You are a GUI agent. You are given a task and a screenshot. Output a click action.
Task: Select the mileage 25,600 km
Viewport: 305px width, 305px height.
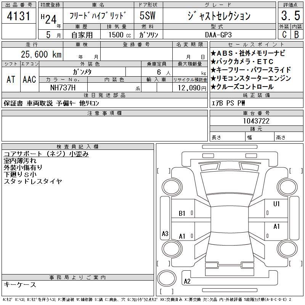[x=41, y=54]
